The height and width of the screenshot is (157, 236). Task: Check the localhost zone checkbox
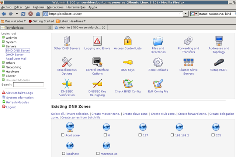64,153
